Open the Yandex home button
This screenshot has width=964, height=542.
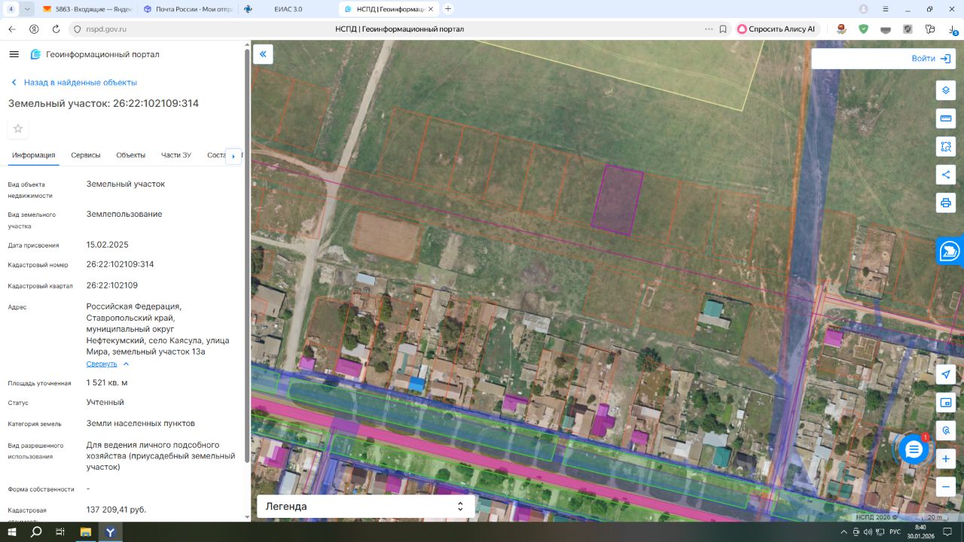point(34,29)
